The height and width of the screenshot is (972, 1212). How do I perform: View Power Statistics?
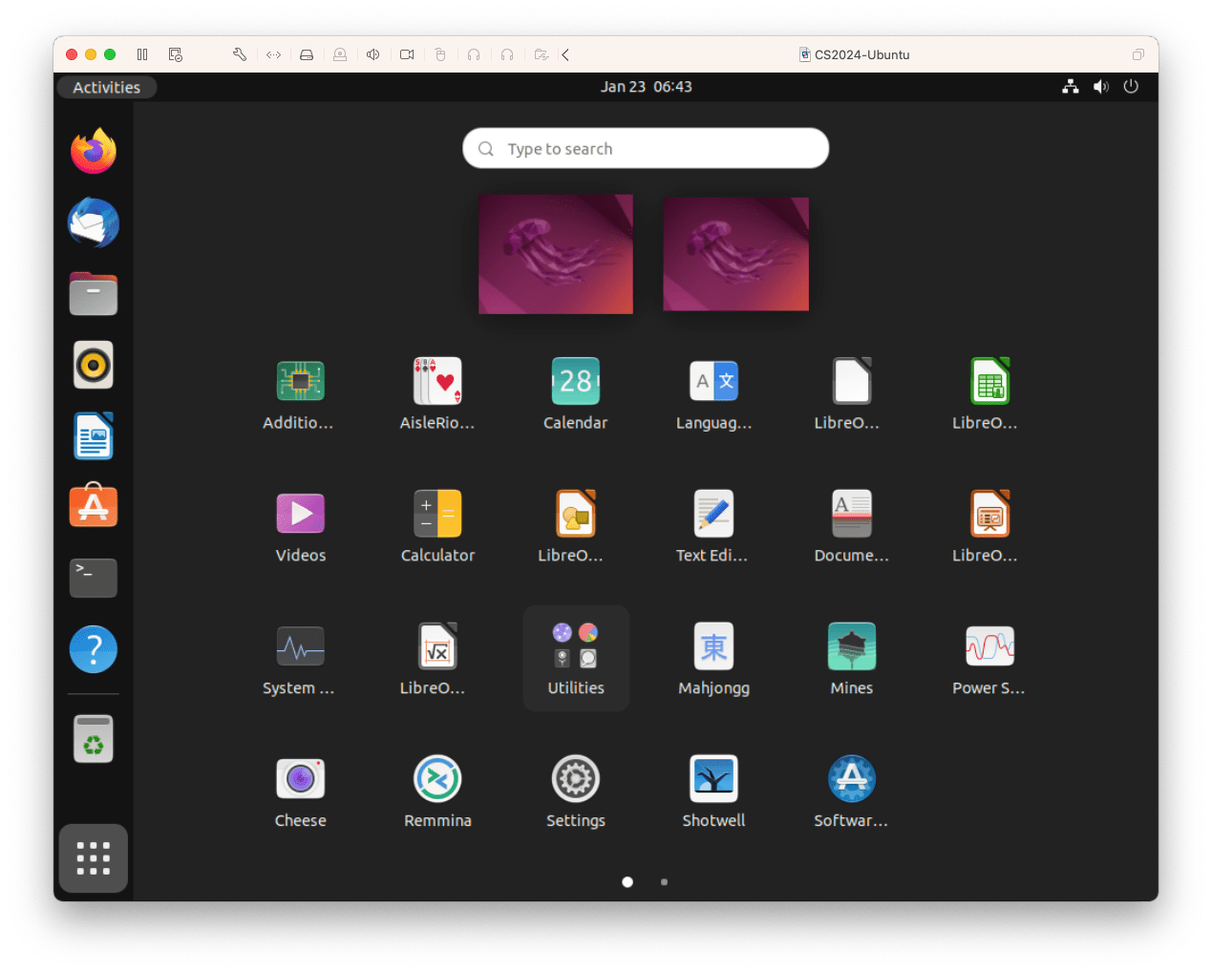click(989, 645)
